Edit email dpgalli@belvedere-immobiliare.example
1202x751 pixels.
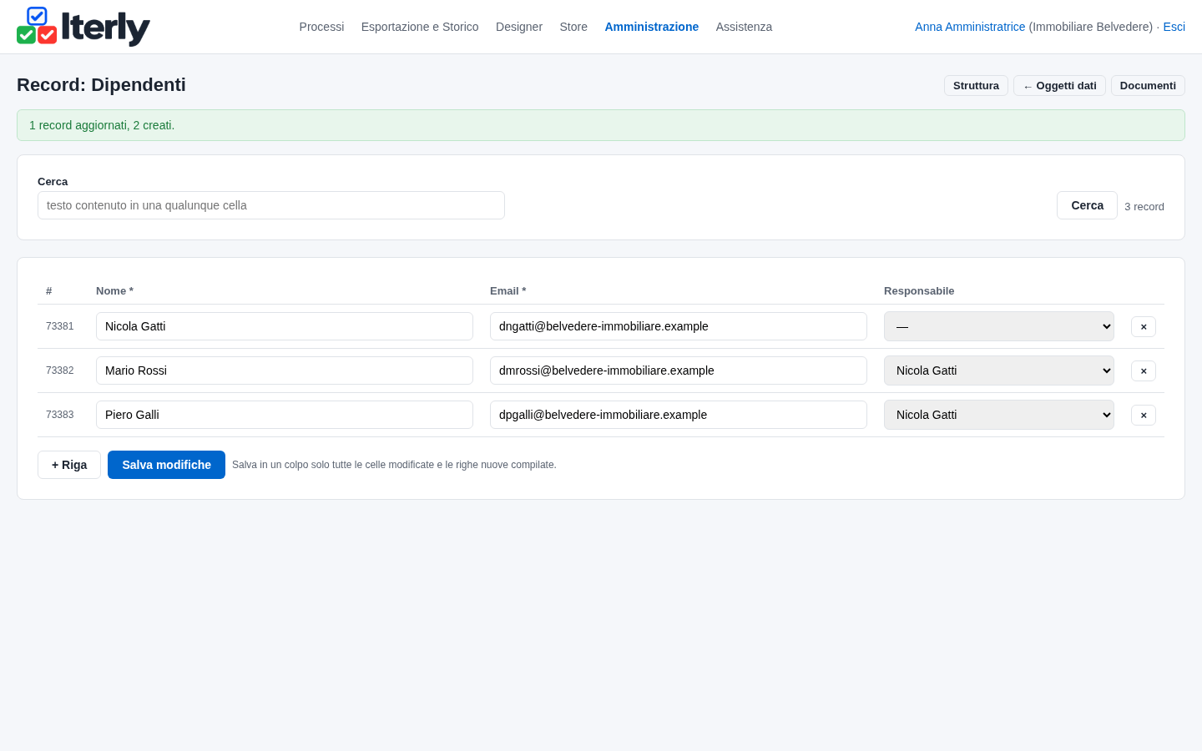coord(679,415)
